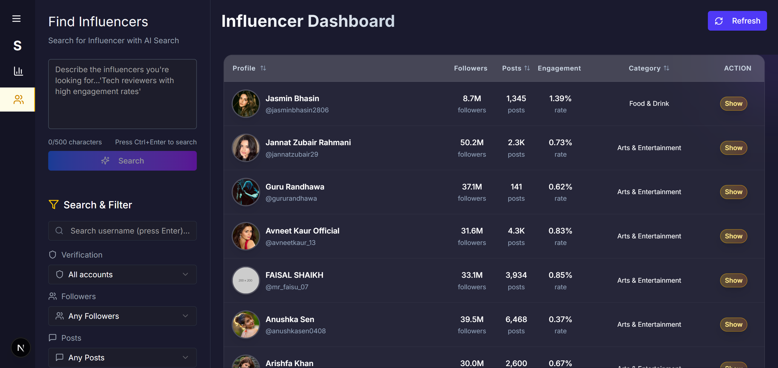
Task: Click Guru Randhawa's profile picture
Action: point(245,192)
